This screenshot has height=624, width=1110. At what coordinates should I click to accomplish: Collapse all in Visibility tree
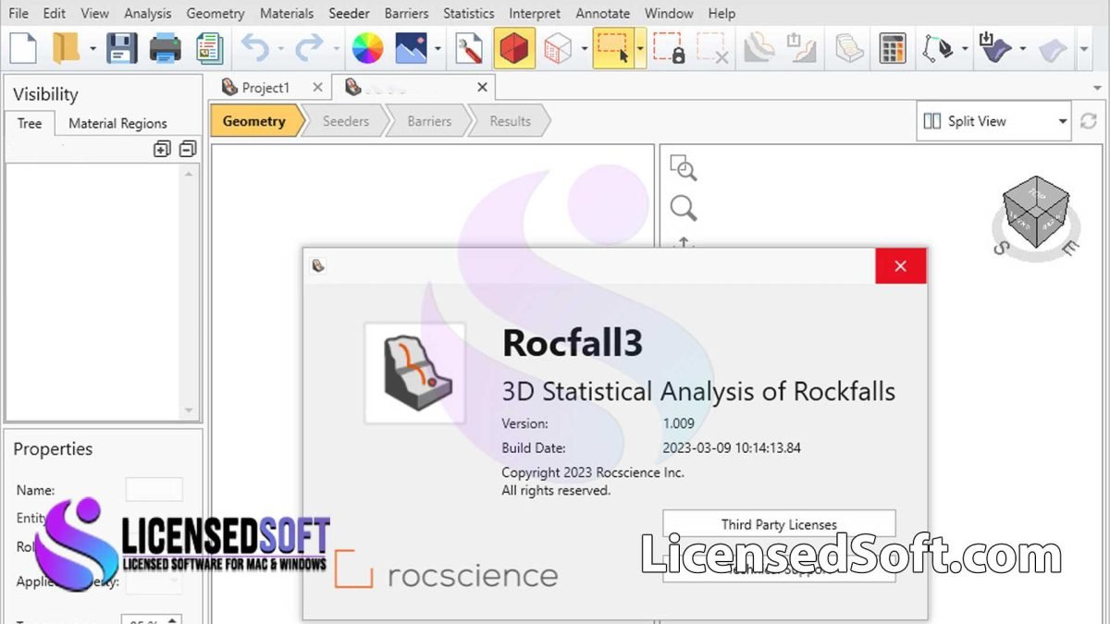coord(188,149)
